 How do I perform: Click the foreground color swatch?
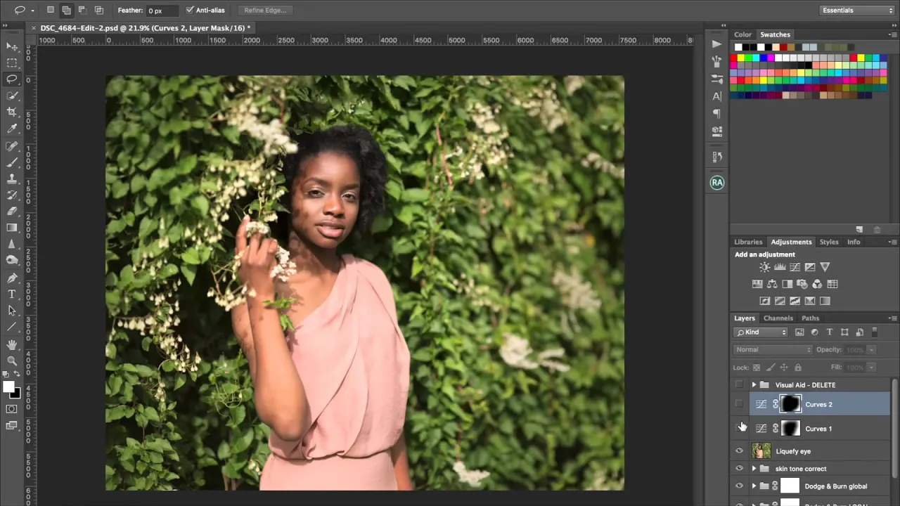tap(9, 387)
